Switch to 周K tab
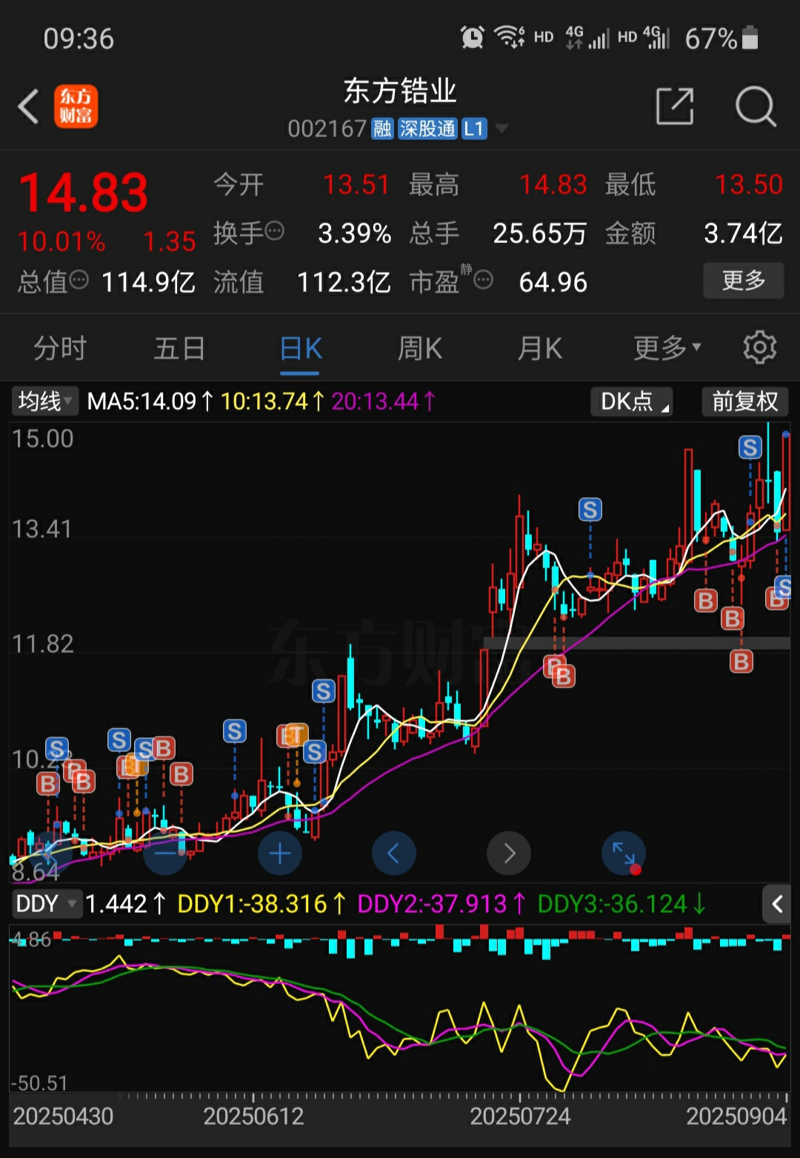Viewport: 800px width, 1158px height. (420, 347)
